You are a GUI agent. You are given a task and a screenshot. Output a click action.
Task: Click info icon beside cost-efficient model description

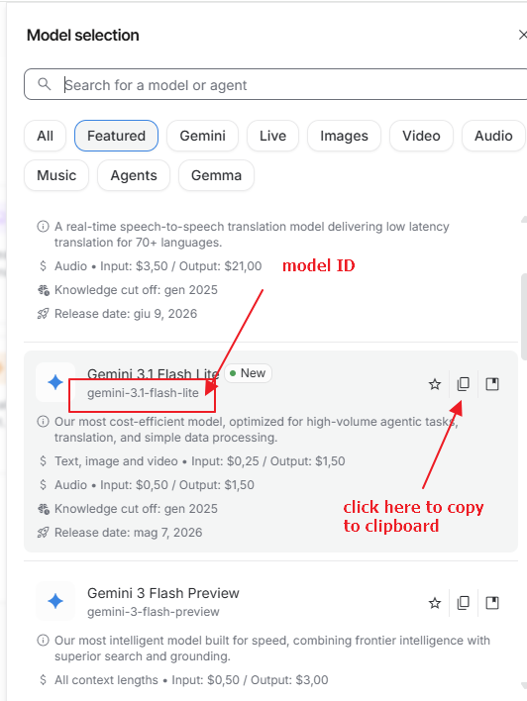point(43,422)
